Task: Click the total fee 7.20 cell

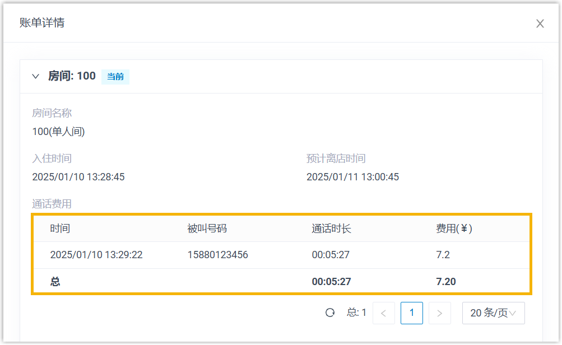Action: coord(446,281)
